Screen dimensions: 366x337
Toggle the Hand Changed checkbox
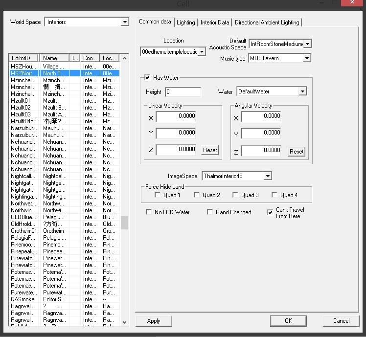[x=210, y=212]
